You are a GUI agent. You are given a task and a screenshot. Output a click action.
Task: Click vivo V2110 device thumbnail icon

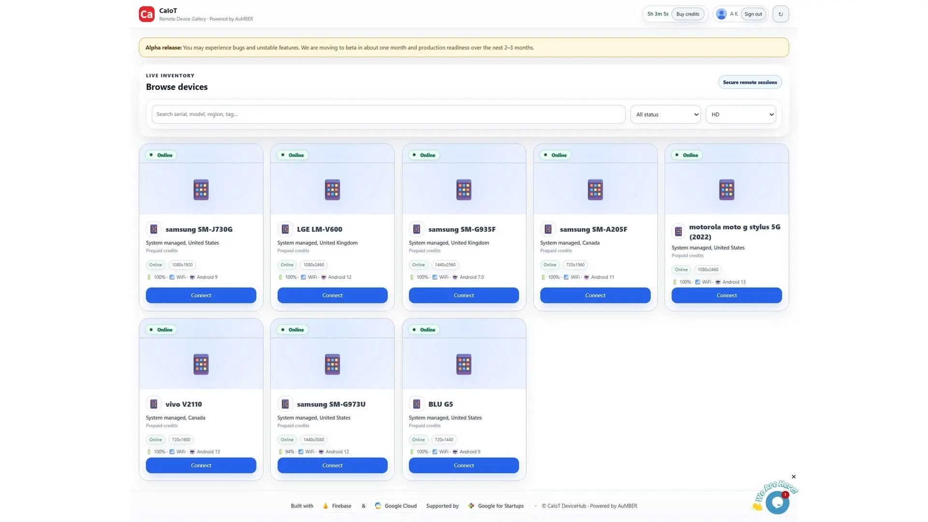(x=201, y=364)
